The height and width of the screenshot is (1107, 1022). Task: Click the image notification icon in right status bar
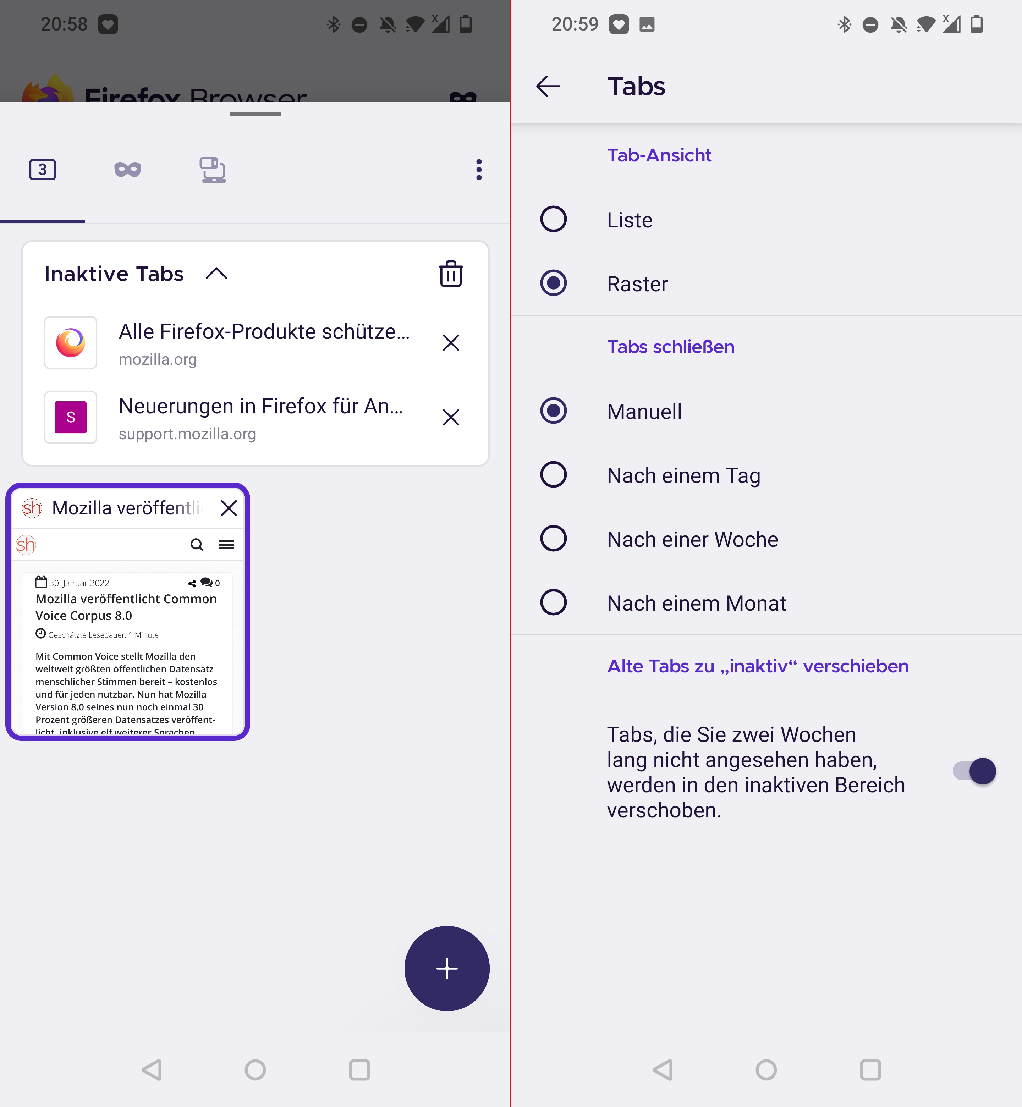pyautogui.click(x=647, y=24)
